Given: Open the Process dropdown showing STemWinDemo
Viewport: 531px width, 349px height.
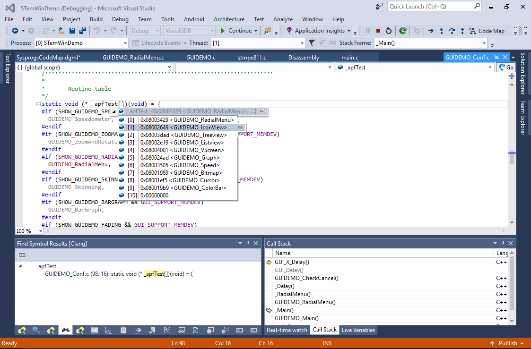Looking at the screenshot, I should (81, 43).
